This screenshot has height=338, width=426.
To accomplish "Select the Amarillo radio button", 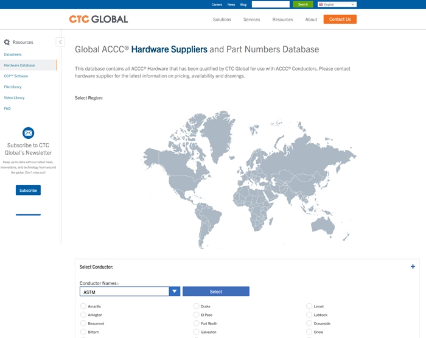I will click(x=83, y=306).
